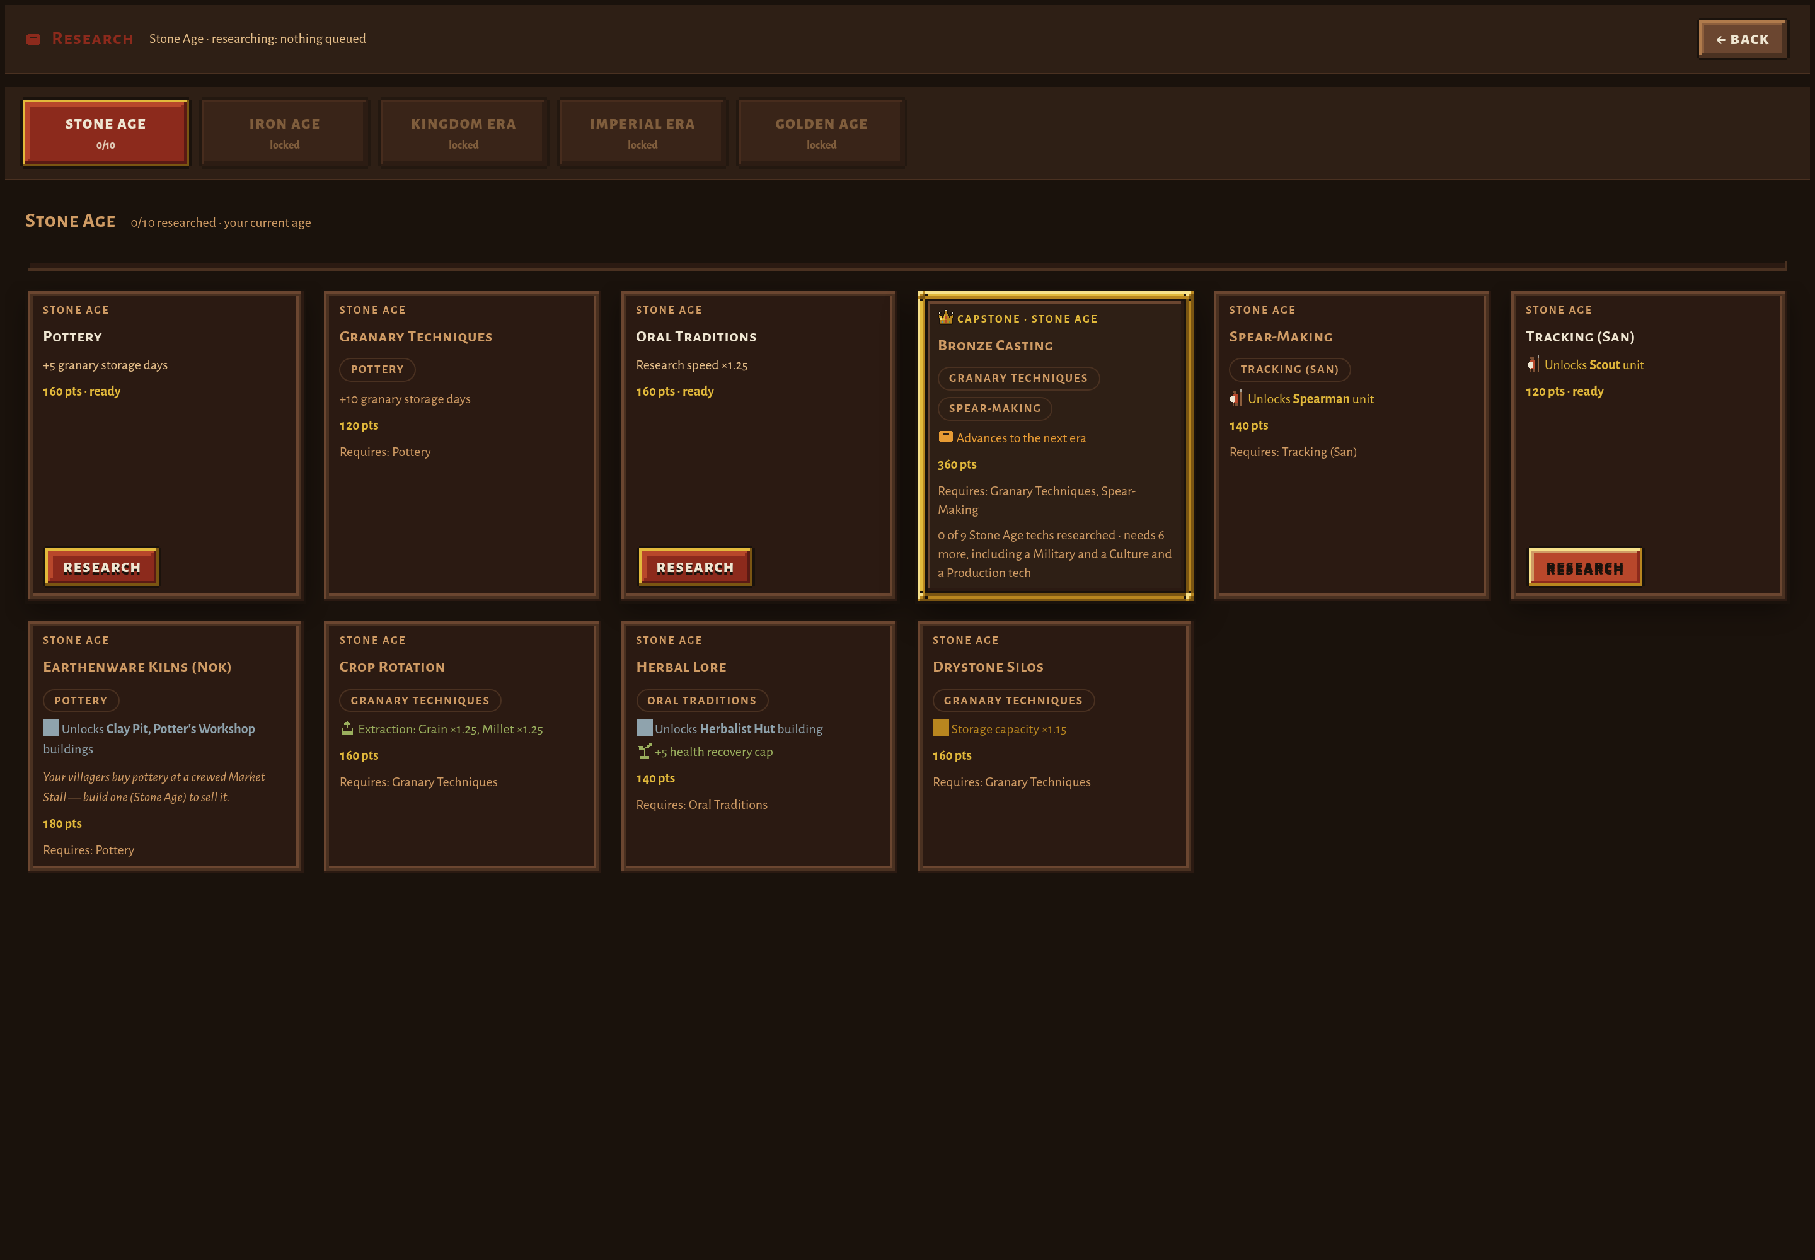Click the health recovery sprout icon

tap(645, 751)
